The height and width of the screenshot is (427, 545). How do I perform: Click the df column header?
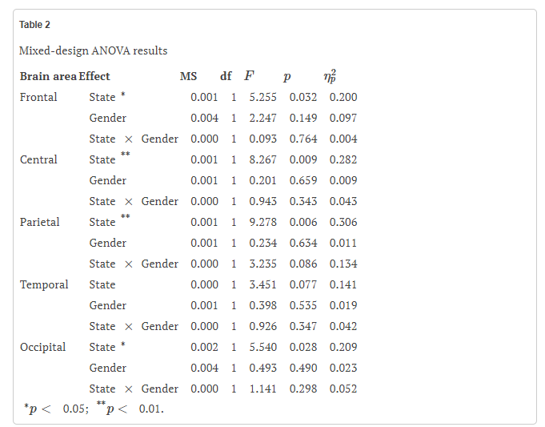[x=226, y=76]
